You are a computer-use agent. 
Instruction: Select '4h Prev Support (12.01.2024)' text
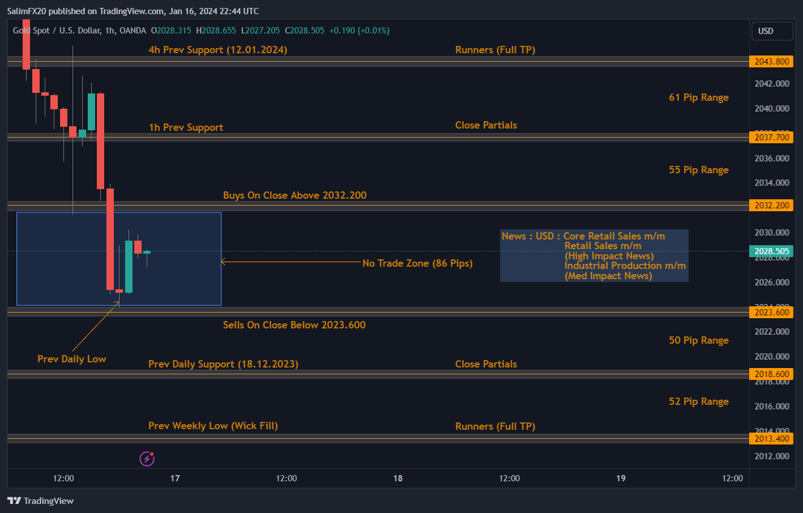click(x=217, y=50)
